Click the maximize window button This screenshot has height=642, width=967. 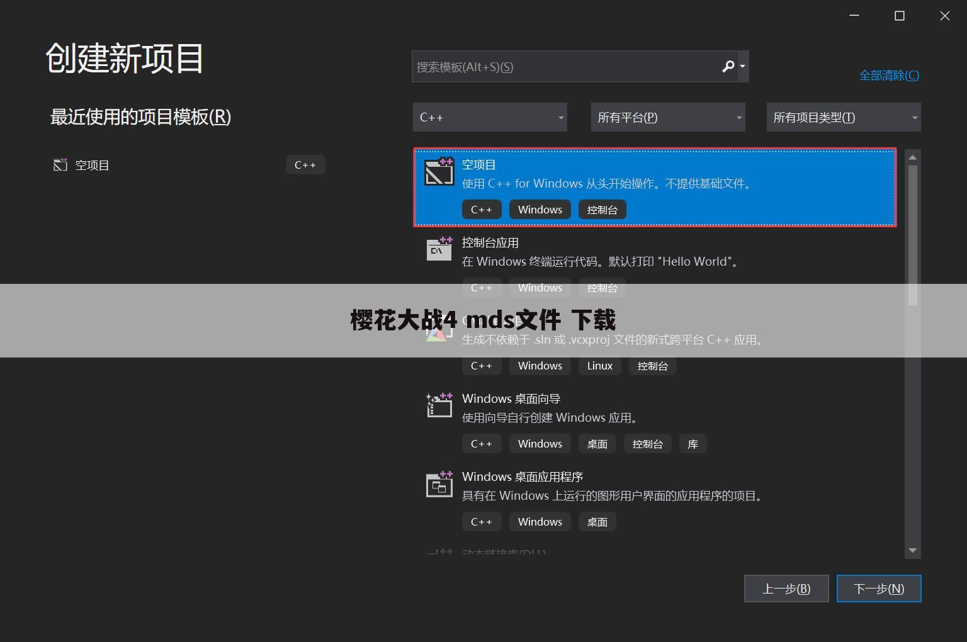point(900,16)
